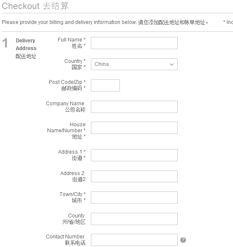Click the Contact Number input box
Image resolution: width=233 pixels, height=247 pixels.
pyautogui.click(x=134, y=240)
